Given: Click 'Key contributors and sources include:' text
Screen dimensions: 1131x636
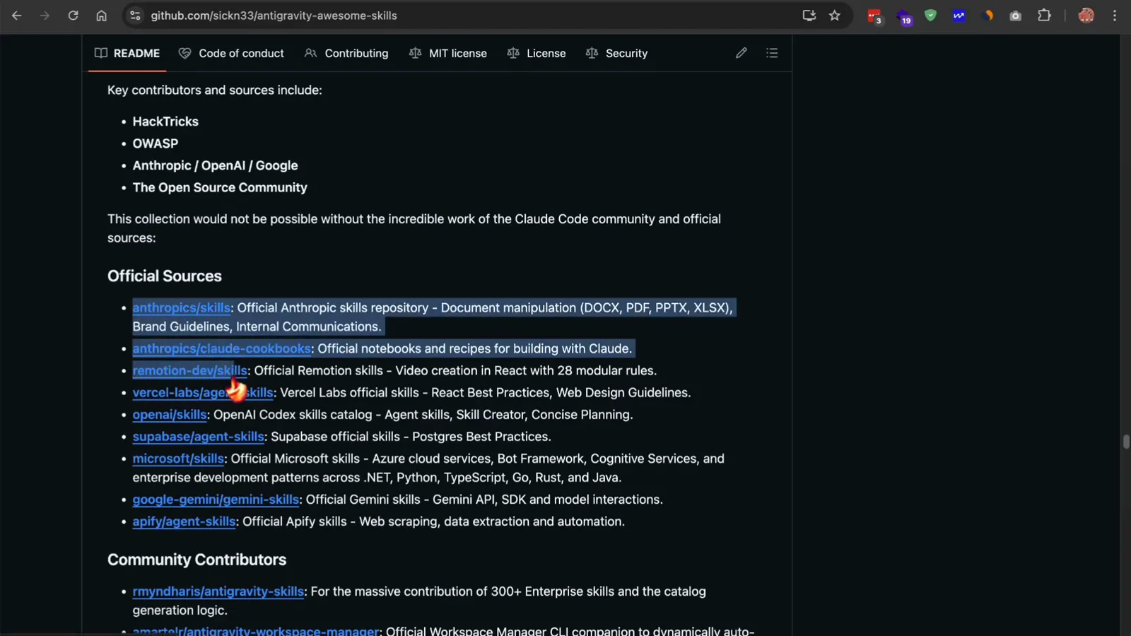Looking at the screenshot, I should (x=214, y=90).
